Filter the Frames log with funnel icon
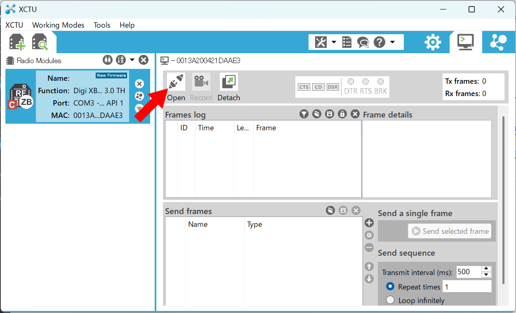The width and height of the screenshot is (516, 313). coord(304,114)
